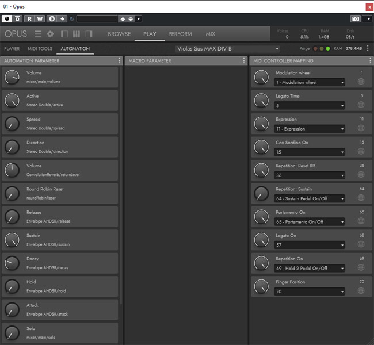Image resolution: width=374 pixels, height=345 pixels.
Task: Go to the PERFORM page
Action: tap(180, 34)
